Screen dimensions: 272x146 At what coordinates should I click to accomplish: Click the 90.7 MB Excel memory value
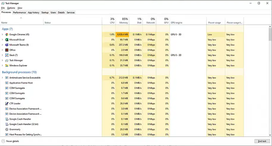pos(124,40)
